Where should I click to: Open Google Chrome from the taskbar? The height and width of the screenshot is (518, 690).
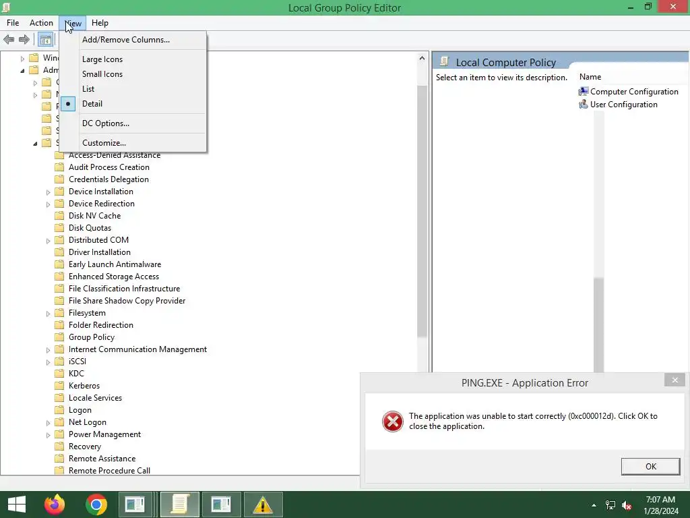pyautogui.click(x=96, y=505)
